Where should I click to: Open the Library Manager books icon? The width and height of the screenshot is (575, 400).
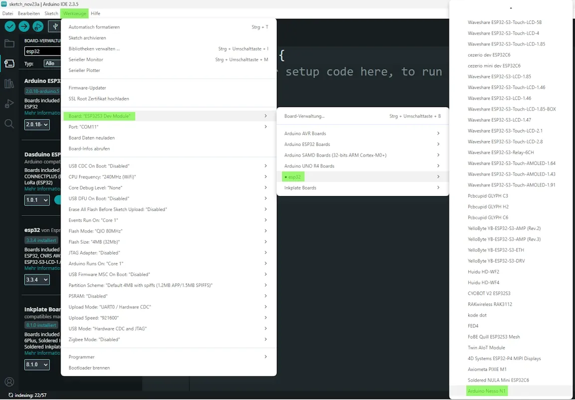tap(9, 83)
